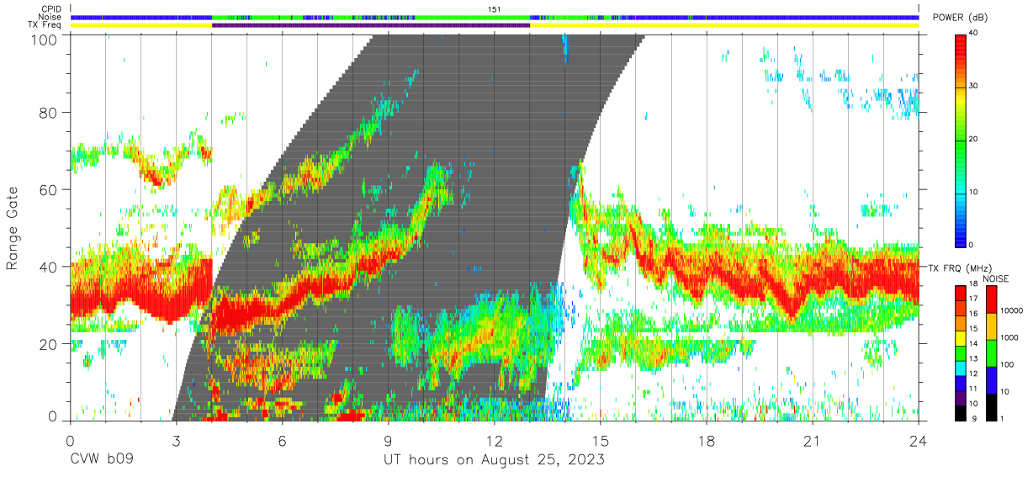Pick the blue 10-100 NOISE swatch

990,379
